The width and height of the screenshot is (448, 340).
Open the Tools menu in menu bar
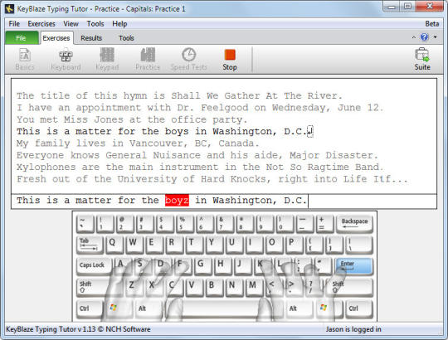coord(95,24)
